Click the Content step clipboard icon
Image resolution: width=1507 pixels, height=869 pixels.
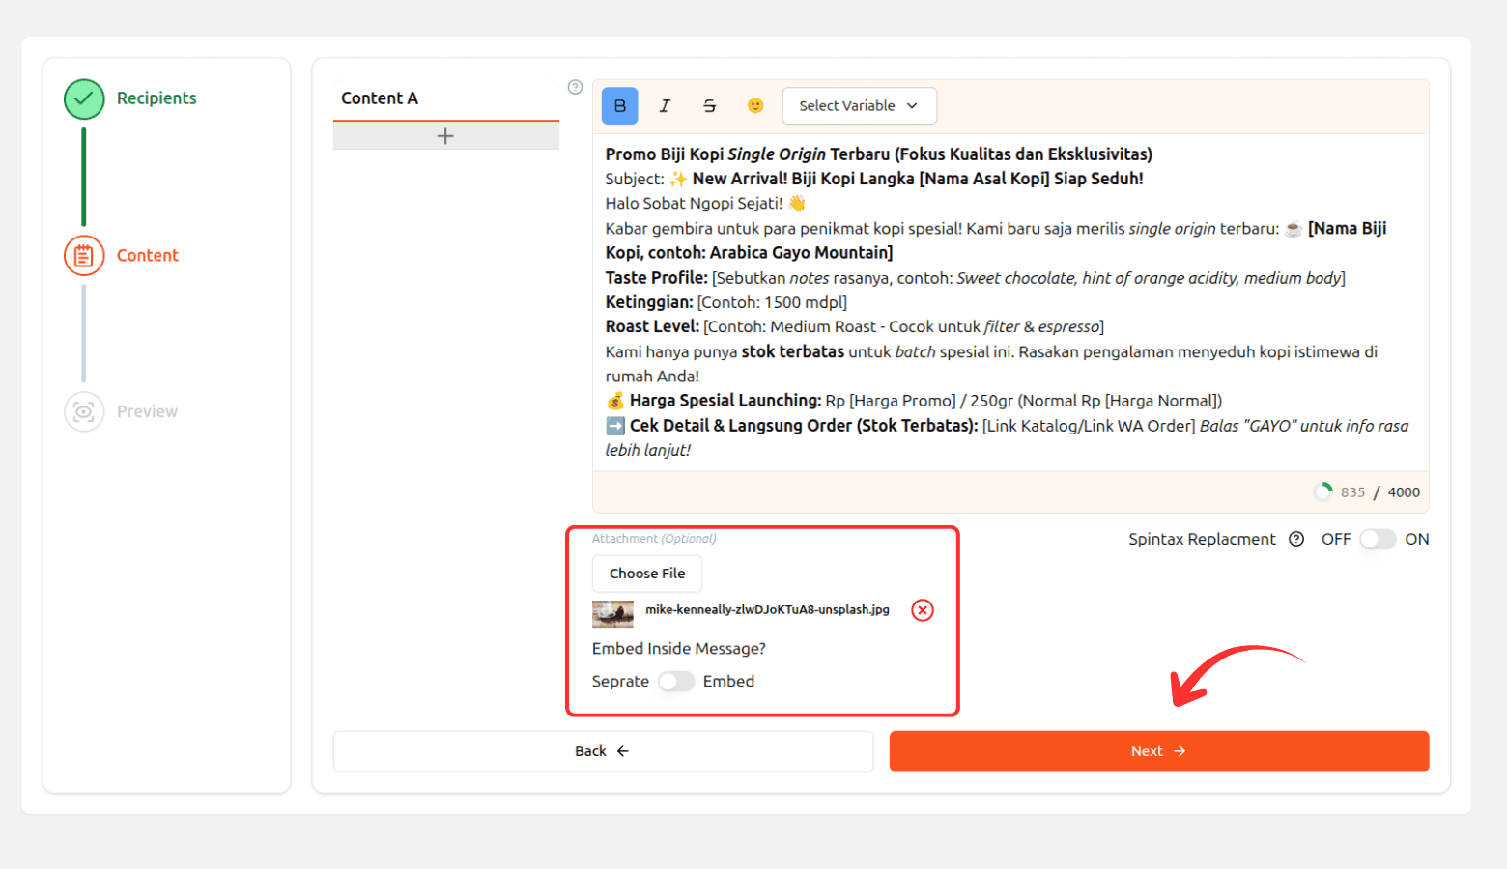(x=84, y=256)
